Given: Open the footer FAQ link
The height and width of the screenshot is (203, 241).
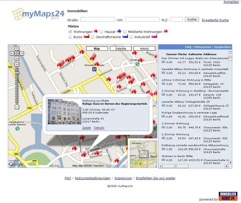Looking at the screenshot, I should (x=68, y=178).
